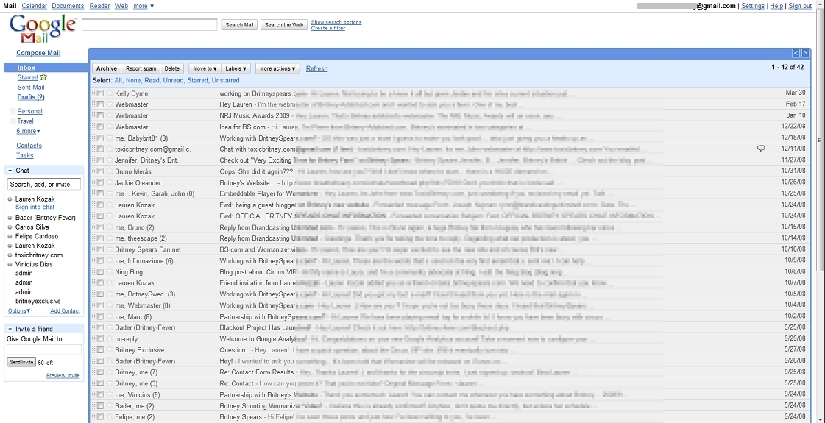Image resolution: width=825 pixels, height=423 pixels.
Task: Click the chat Search, add, or invite field
Action: coord(44,184)
